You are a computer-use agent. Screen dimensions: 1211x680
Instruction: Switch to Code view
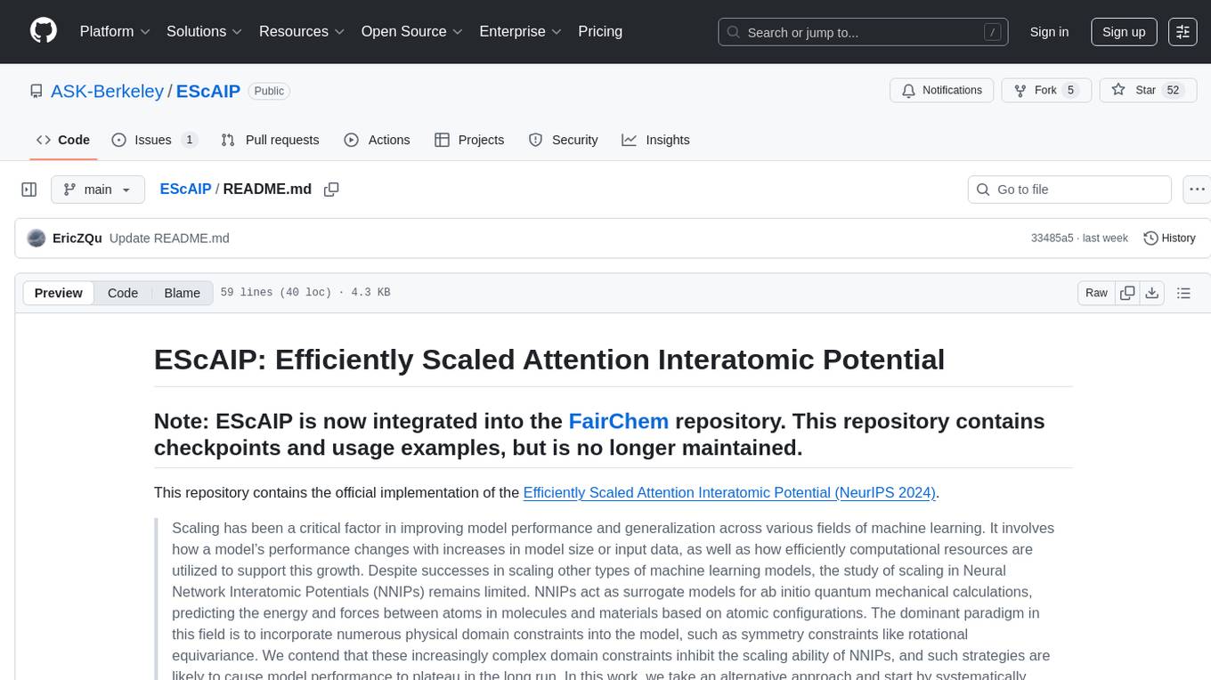point(123,293)
